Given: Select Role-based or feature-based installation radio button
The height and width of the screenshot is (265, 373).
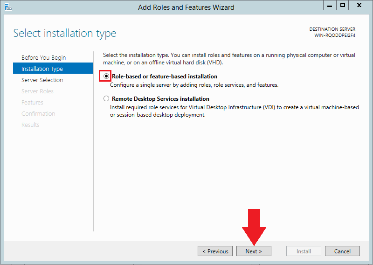Looking at the screenshot, I should coord(106,76).
